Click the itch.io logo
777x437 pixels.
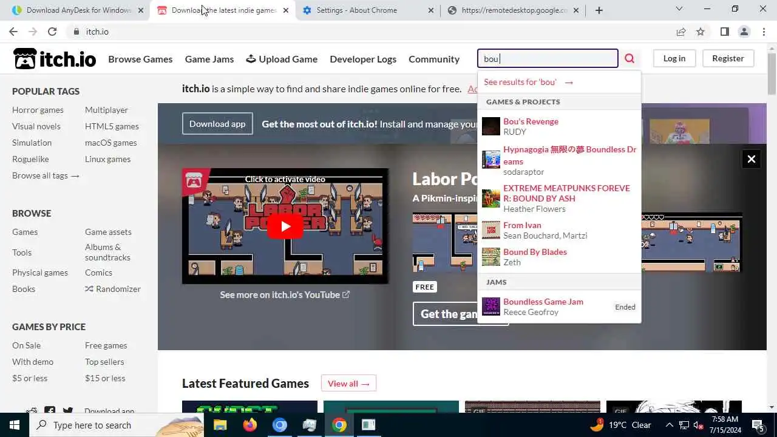[x=55, y=59]
